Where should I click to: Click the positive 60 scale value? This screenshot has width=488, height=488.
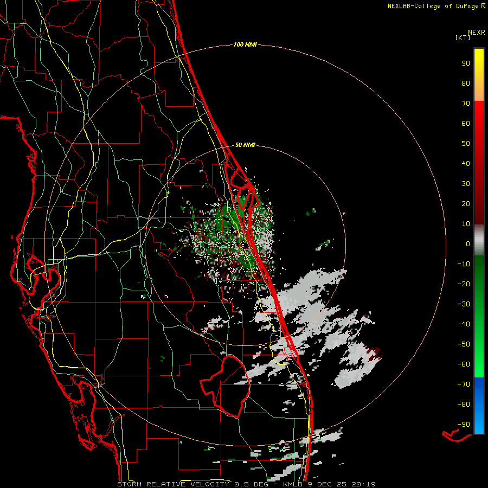tap(466, 124)
